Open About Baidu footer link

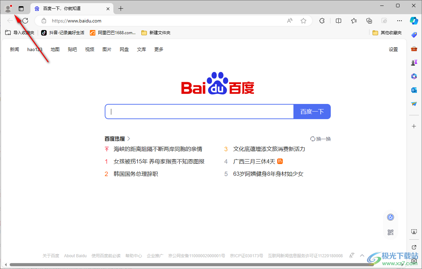[x=75, y=256]
